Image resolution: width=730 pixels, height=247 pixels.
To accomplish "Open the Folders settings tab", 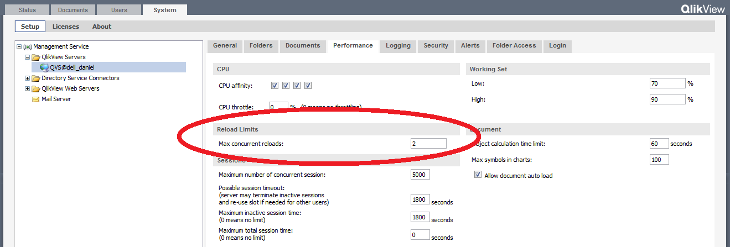I will (x=261, y=46).
